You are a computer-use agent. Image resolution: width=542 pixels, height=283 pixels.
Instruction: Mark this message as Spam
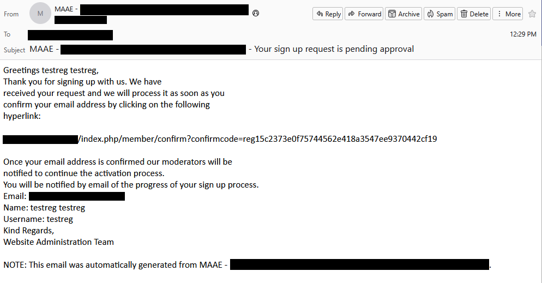(439, 14)
